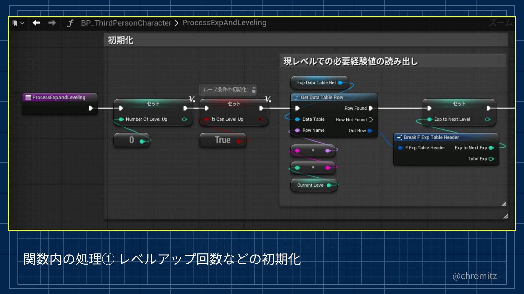Go forward with the right arrow button
This screenshot has height=294, width=524.
(52, 23)
